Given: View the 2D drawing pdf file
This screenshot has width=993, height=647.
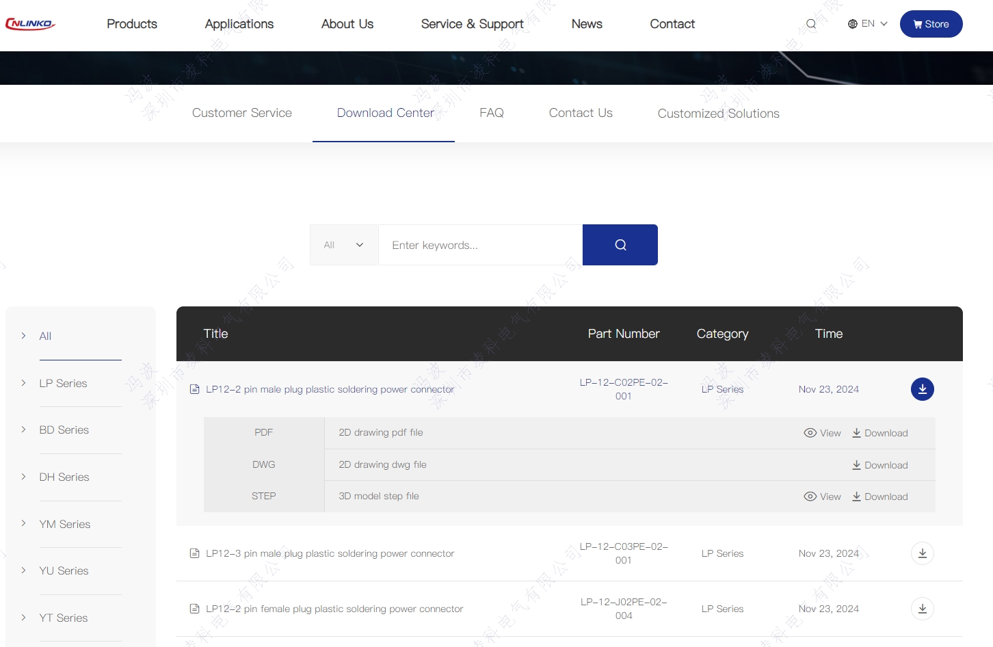Looking at the screenshot, I should 823,433.
